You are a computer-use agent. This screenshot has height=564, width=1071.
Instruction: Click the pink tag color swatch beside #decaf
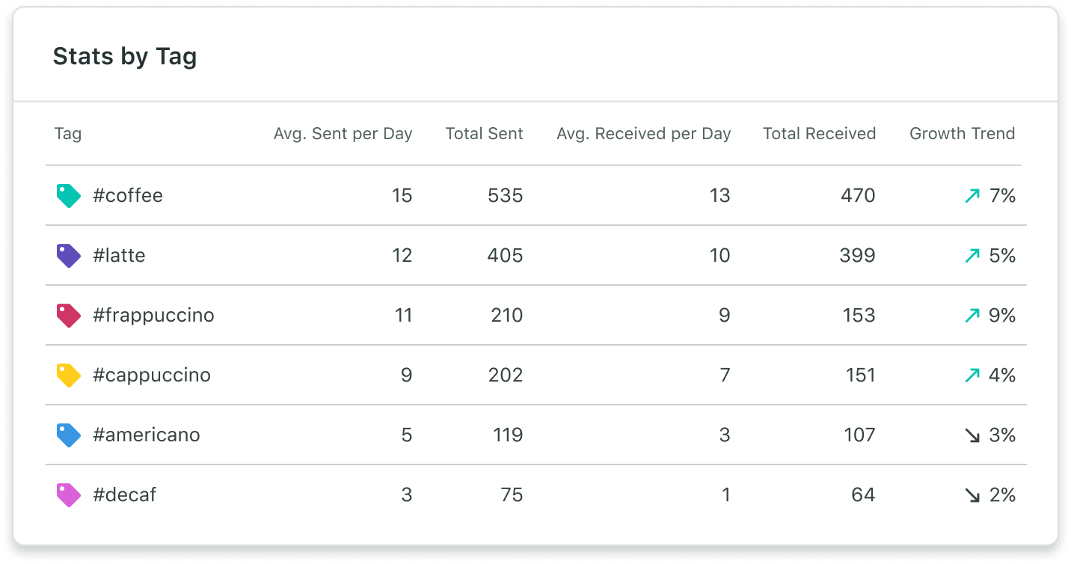click(68, 494)
